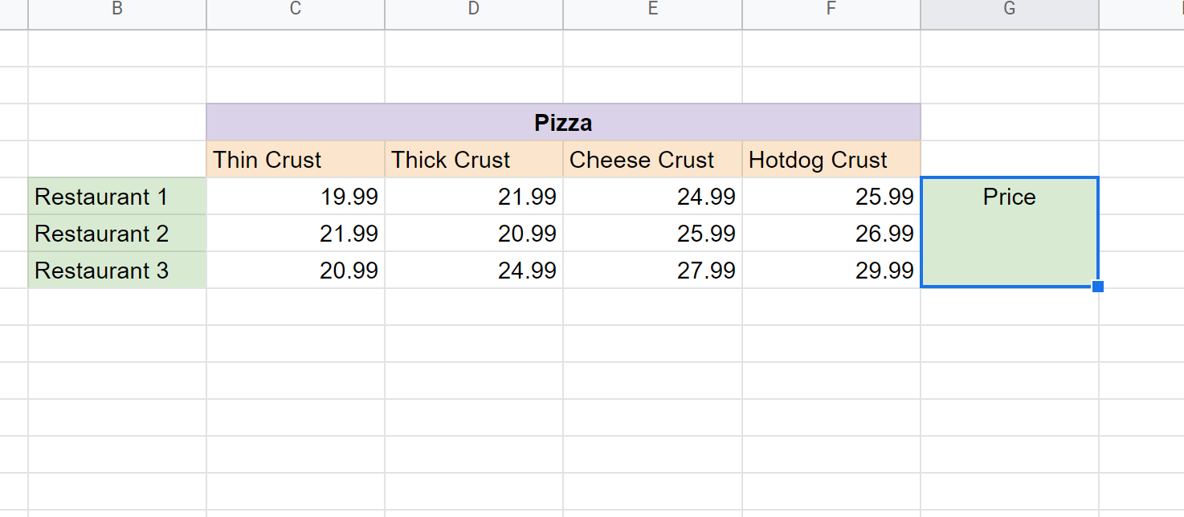Click the cell with value 26.99
Image resolution: width=1184 pixels, height=517 pixels.
click(x=831, y=234)
